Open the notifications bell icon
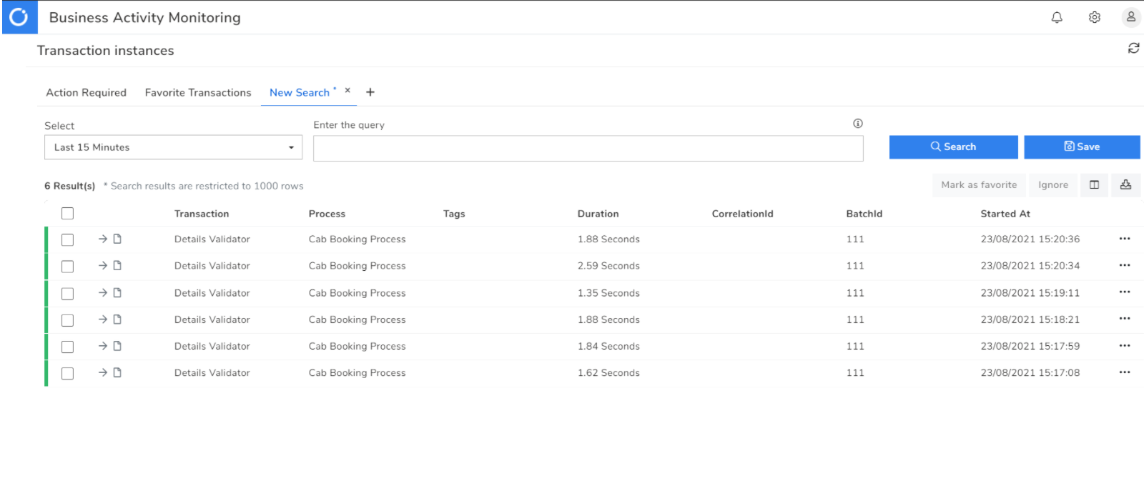 click(1057, 17)
